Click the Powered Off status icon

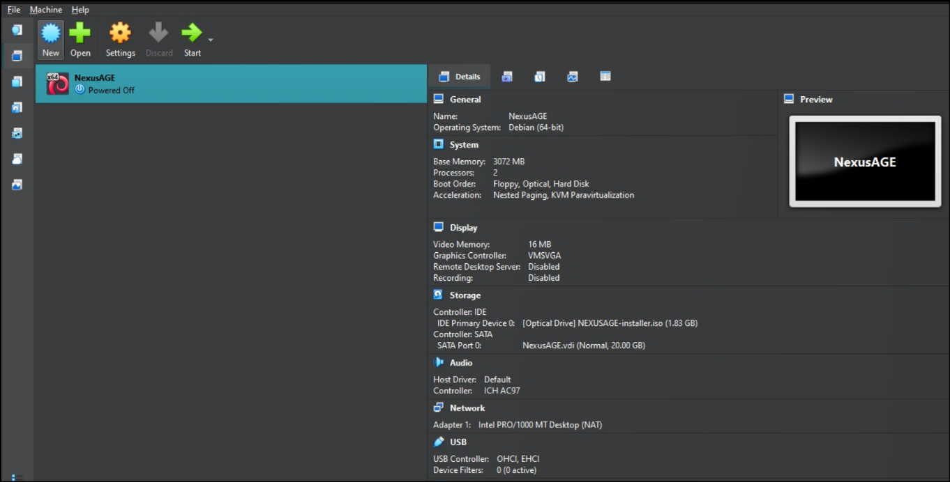tap(80, 90)
